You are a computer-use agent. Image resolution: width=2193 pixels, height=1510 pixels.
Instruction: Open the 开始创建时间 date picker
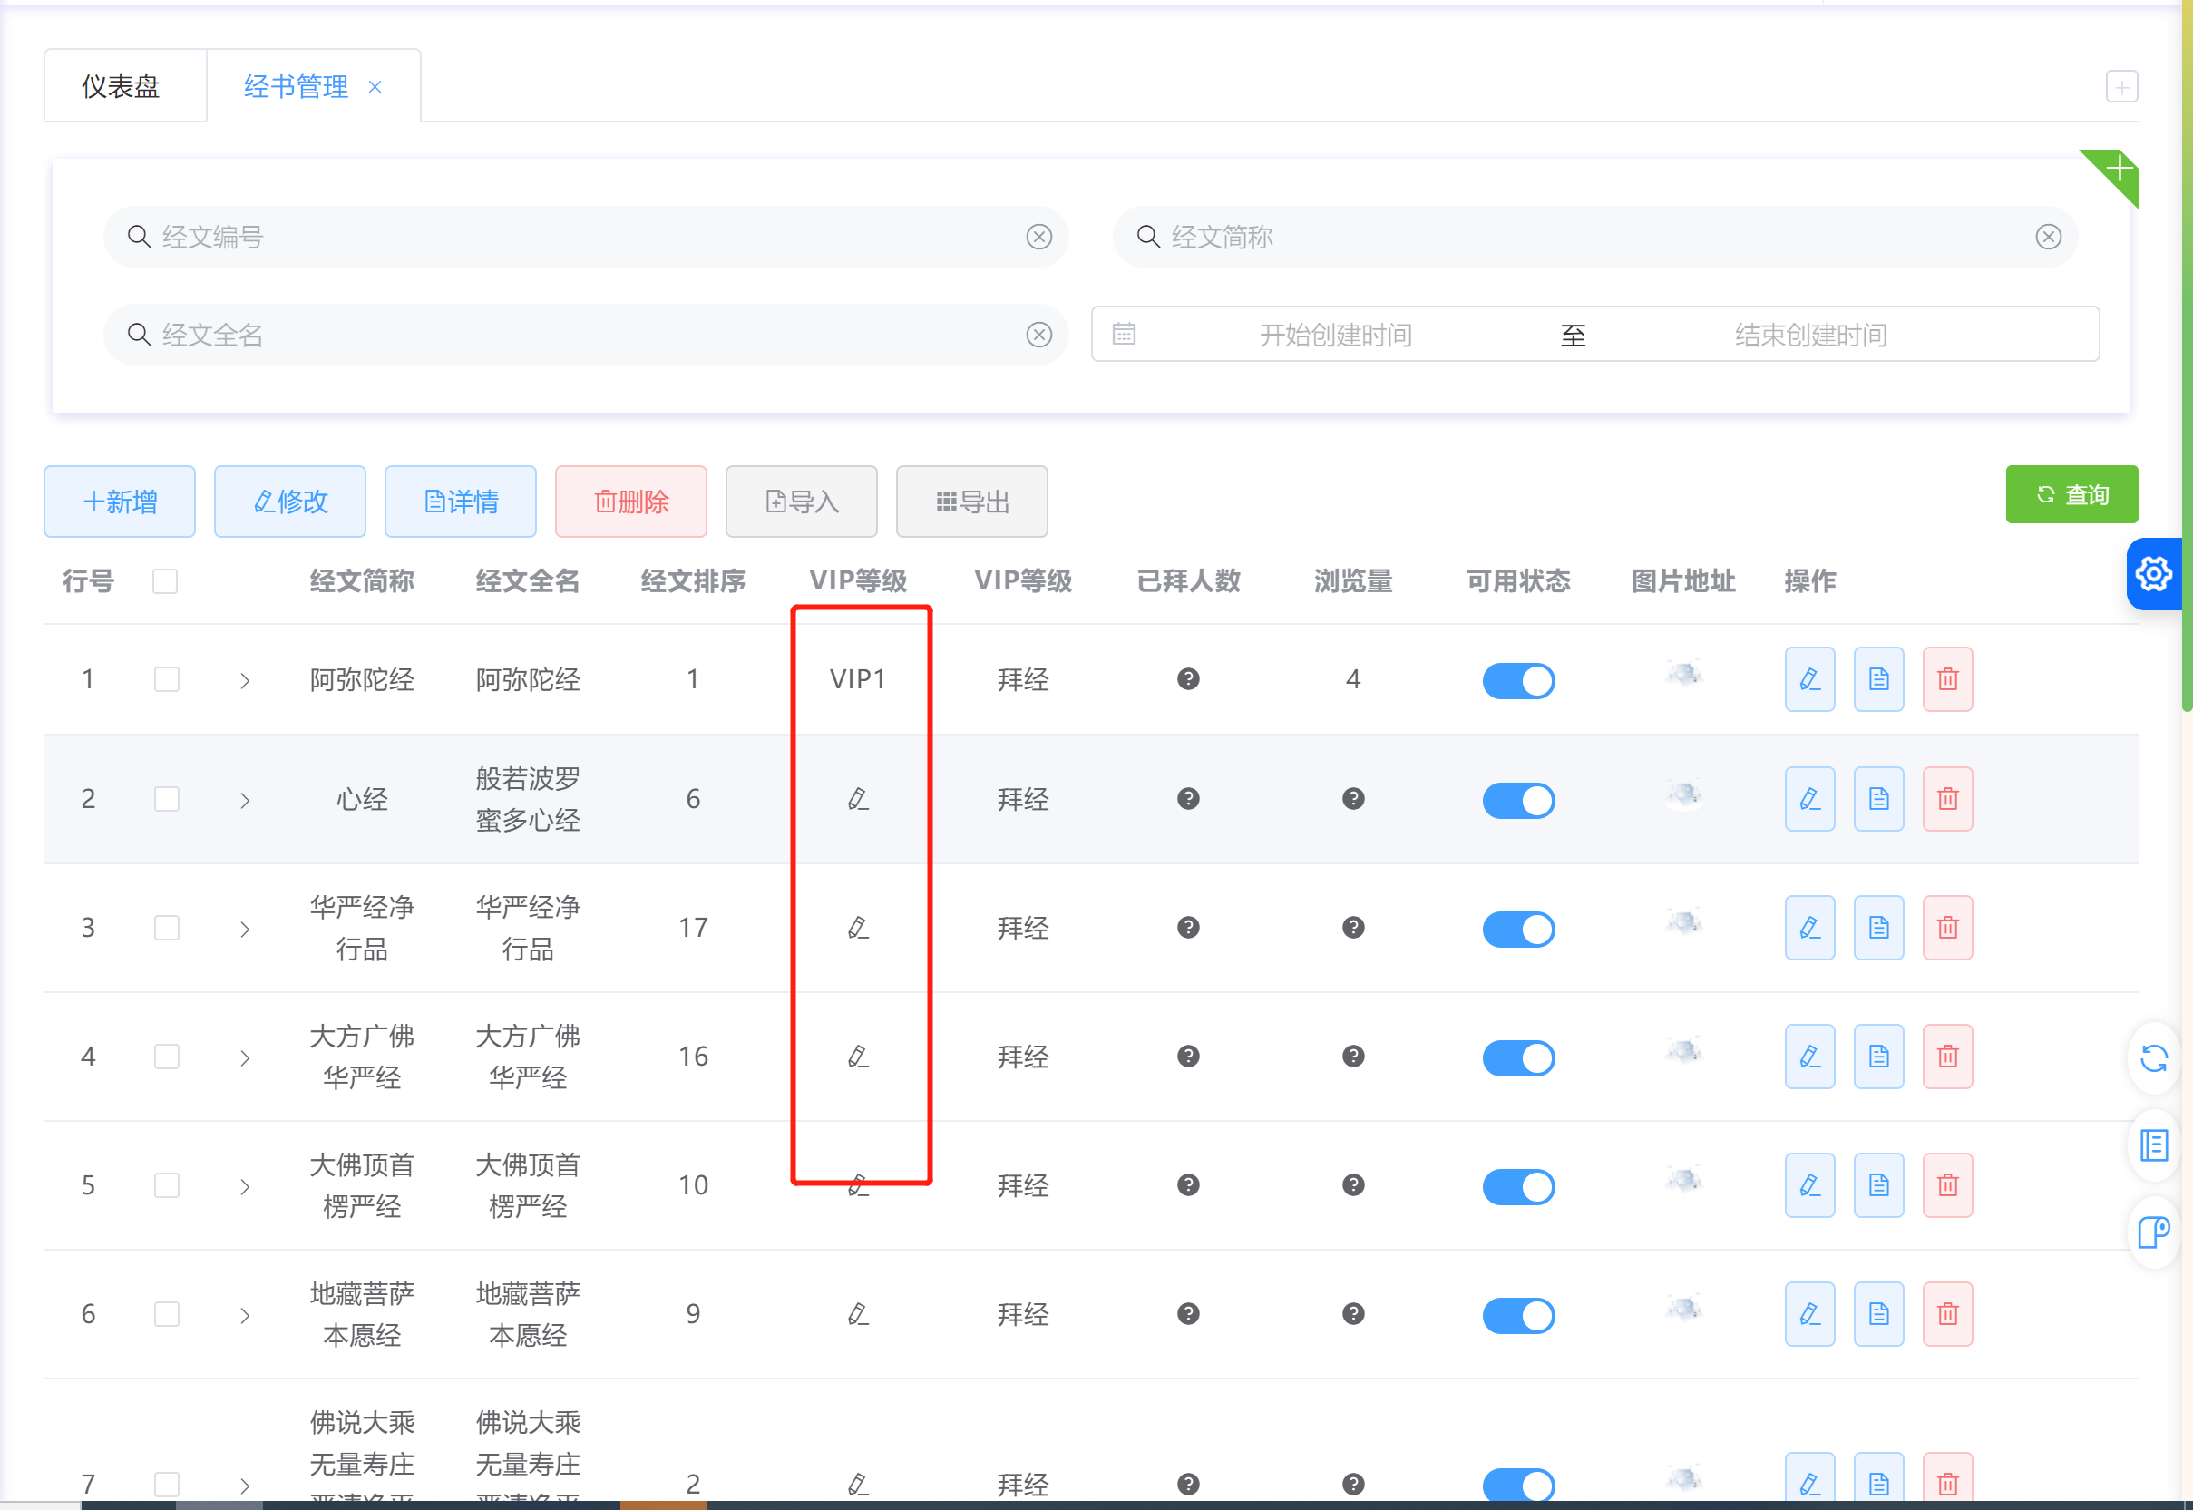pyautogui.click(x=1335, y=335)
